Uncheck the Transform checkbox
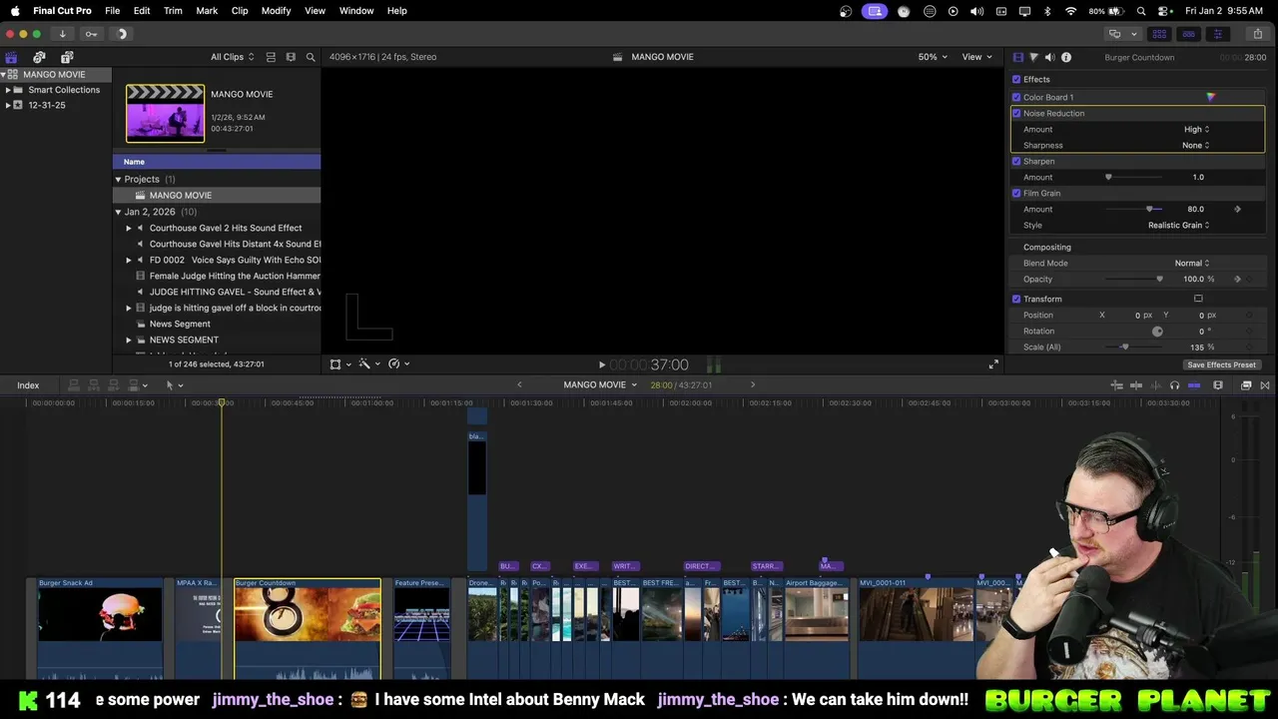This screenshot has width=1278, height=719. (1016, 299)
